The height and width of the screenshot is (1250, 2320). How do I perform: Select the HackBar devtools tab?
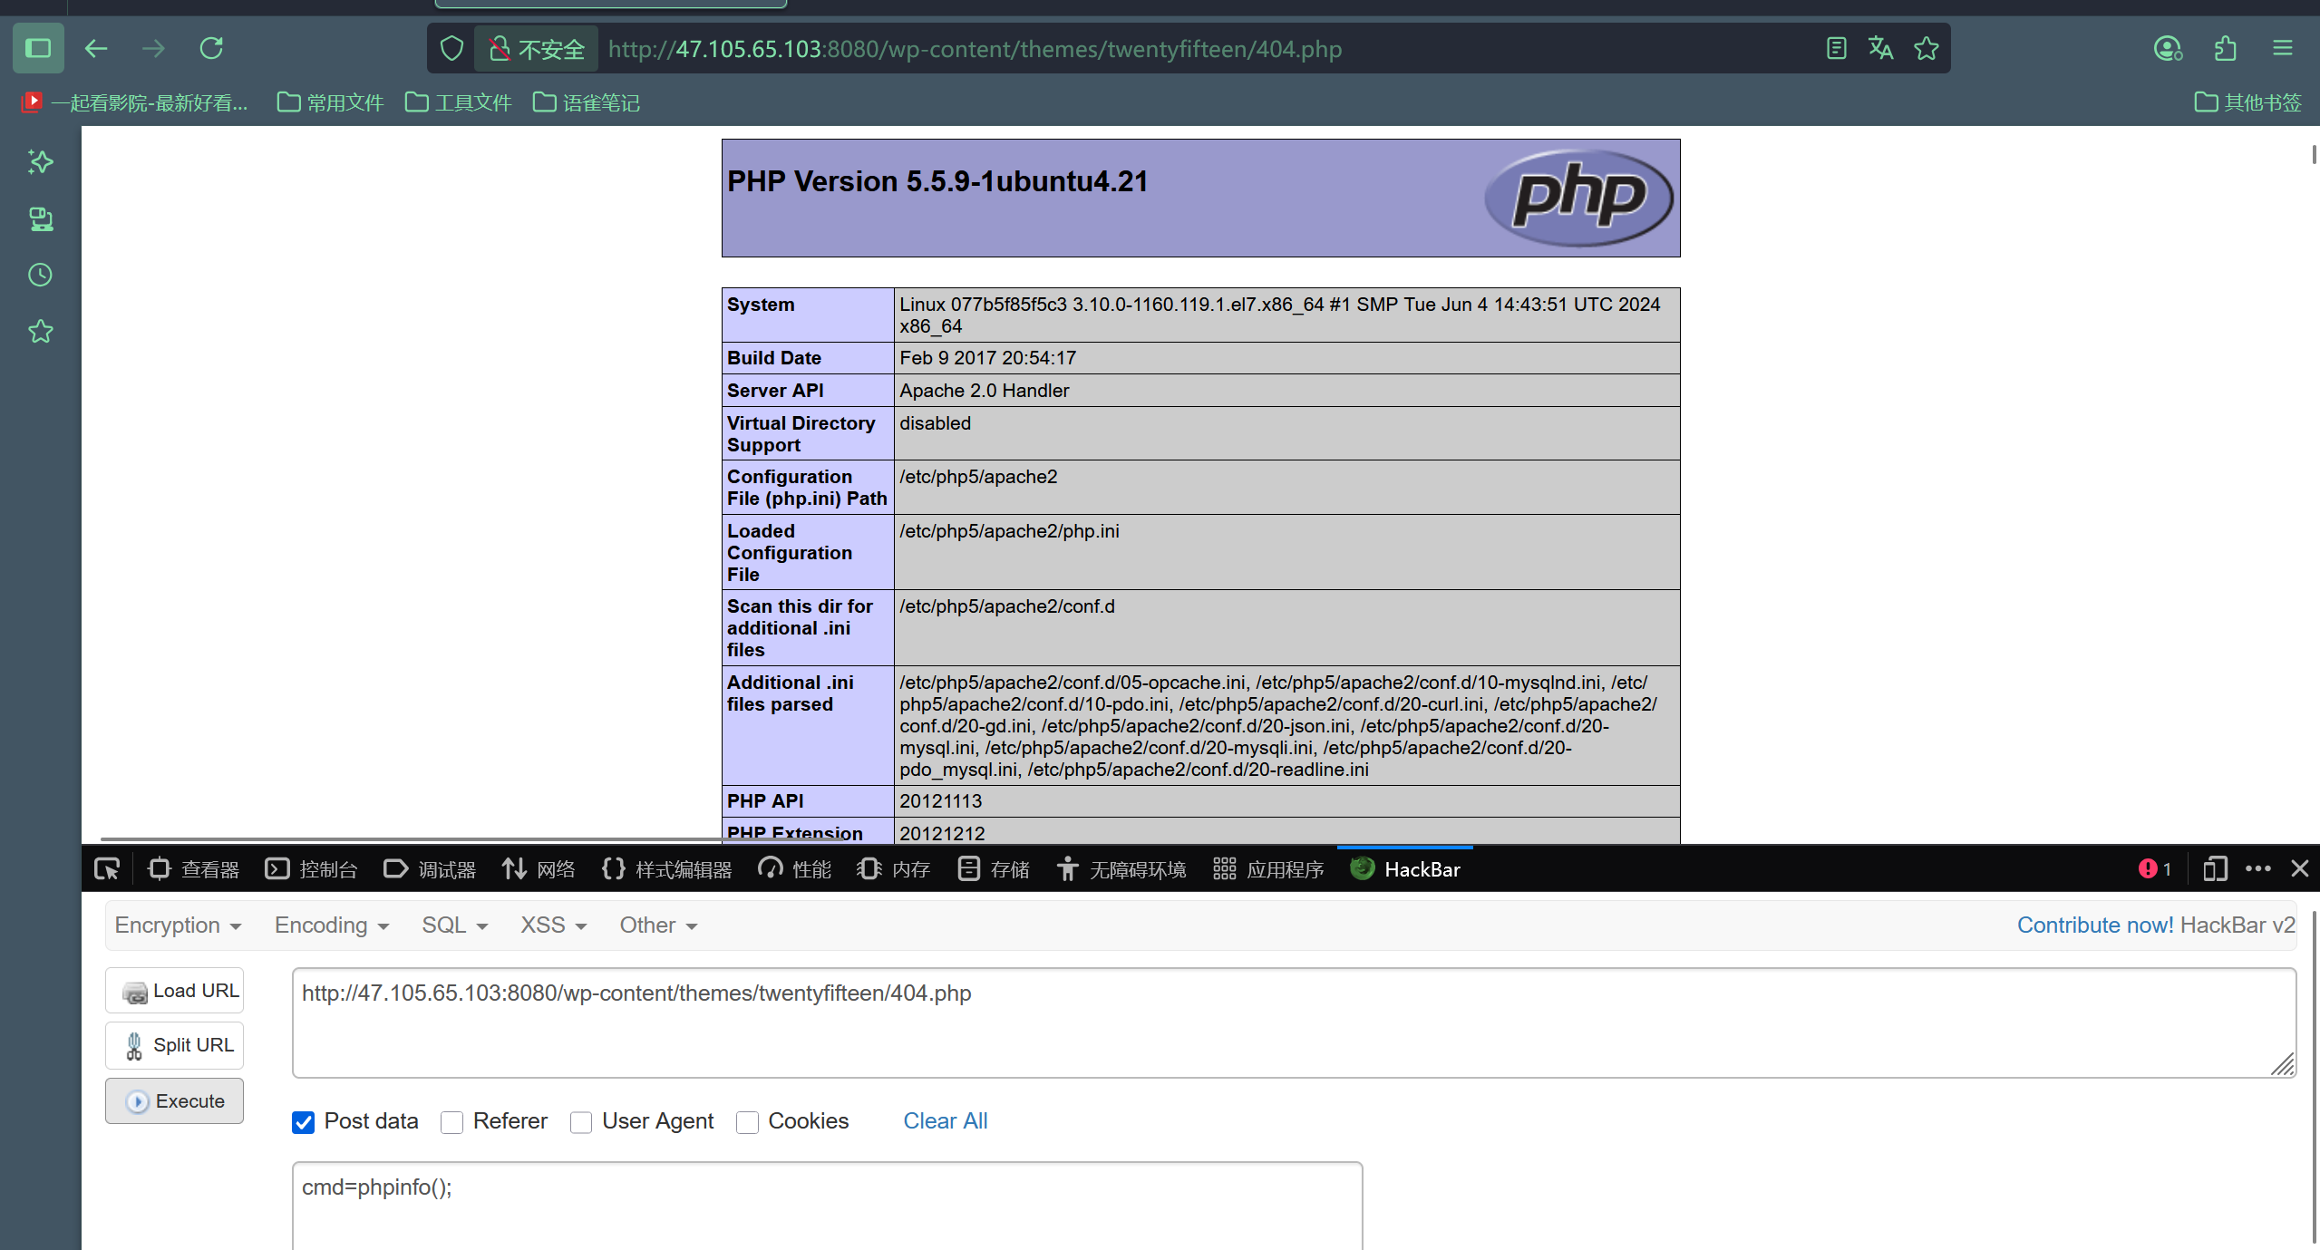(1405, 869)
